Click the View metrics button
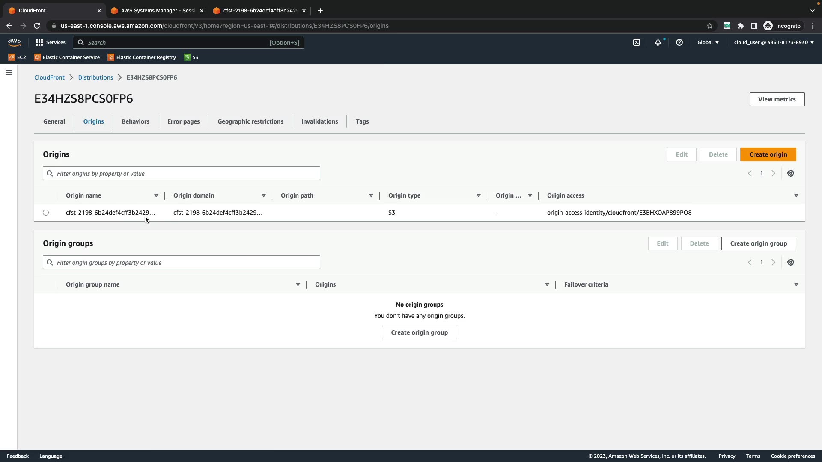Screen dimensions: 822x462 777,99
